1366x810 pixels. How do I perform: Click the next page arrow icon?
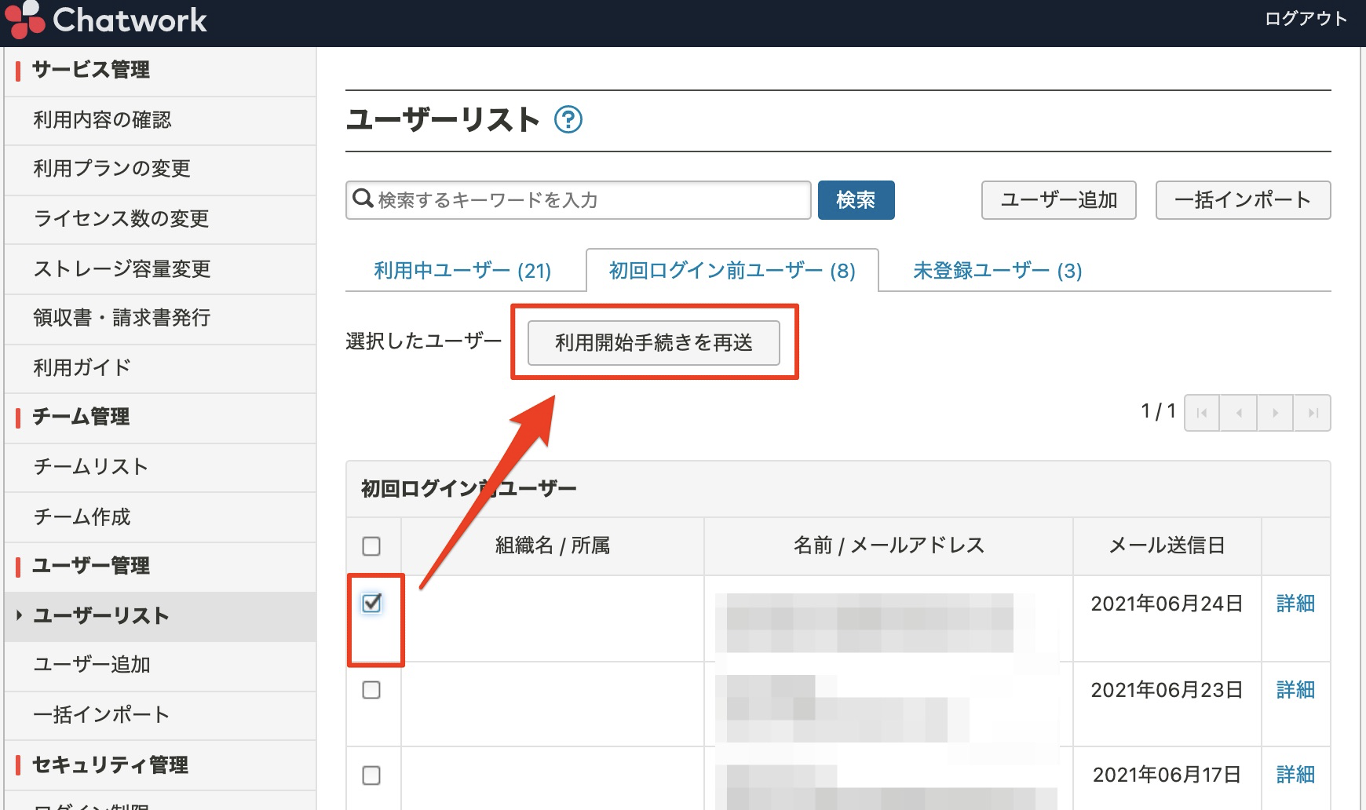[x=1275, y=411]
